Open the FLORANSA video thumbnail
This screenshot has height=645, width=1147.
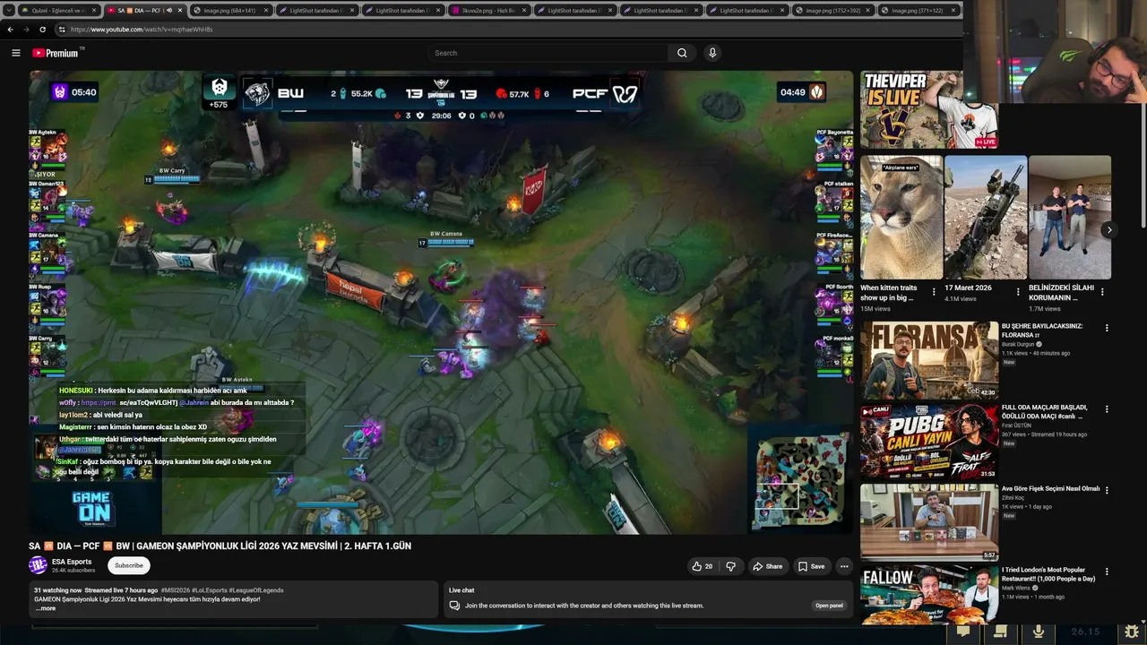pos(929,360)
